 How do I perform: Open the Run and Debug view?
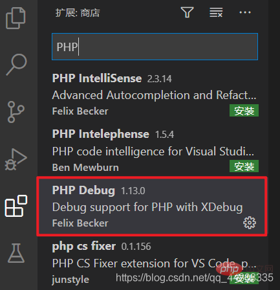point(16,159)
